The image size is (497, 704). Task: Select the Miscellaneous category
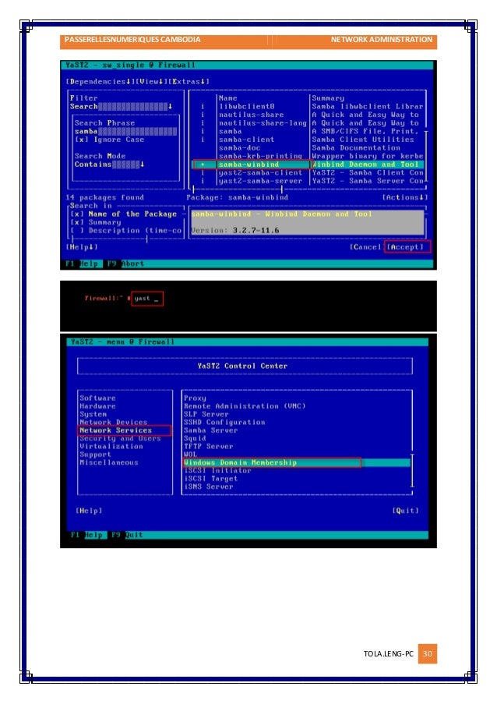coord(109,462)
